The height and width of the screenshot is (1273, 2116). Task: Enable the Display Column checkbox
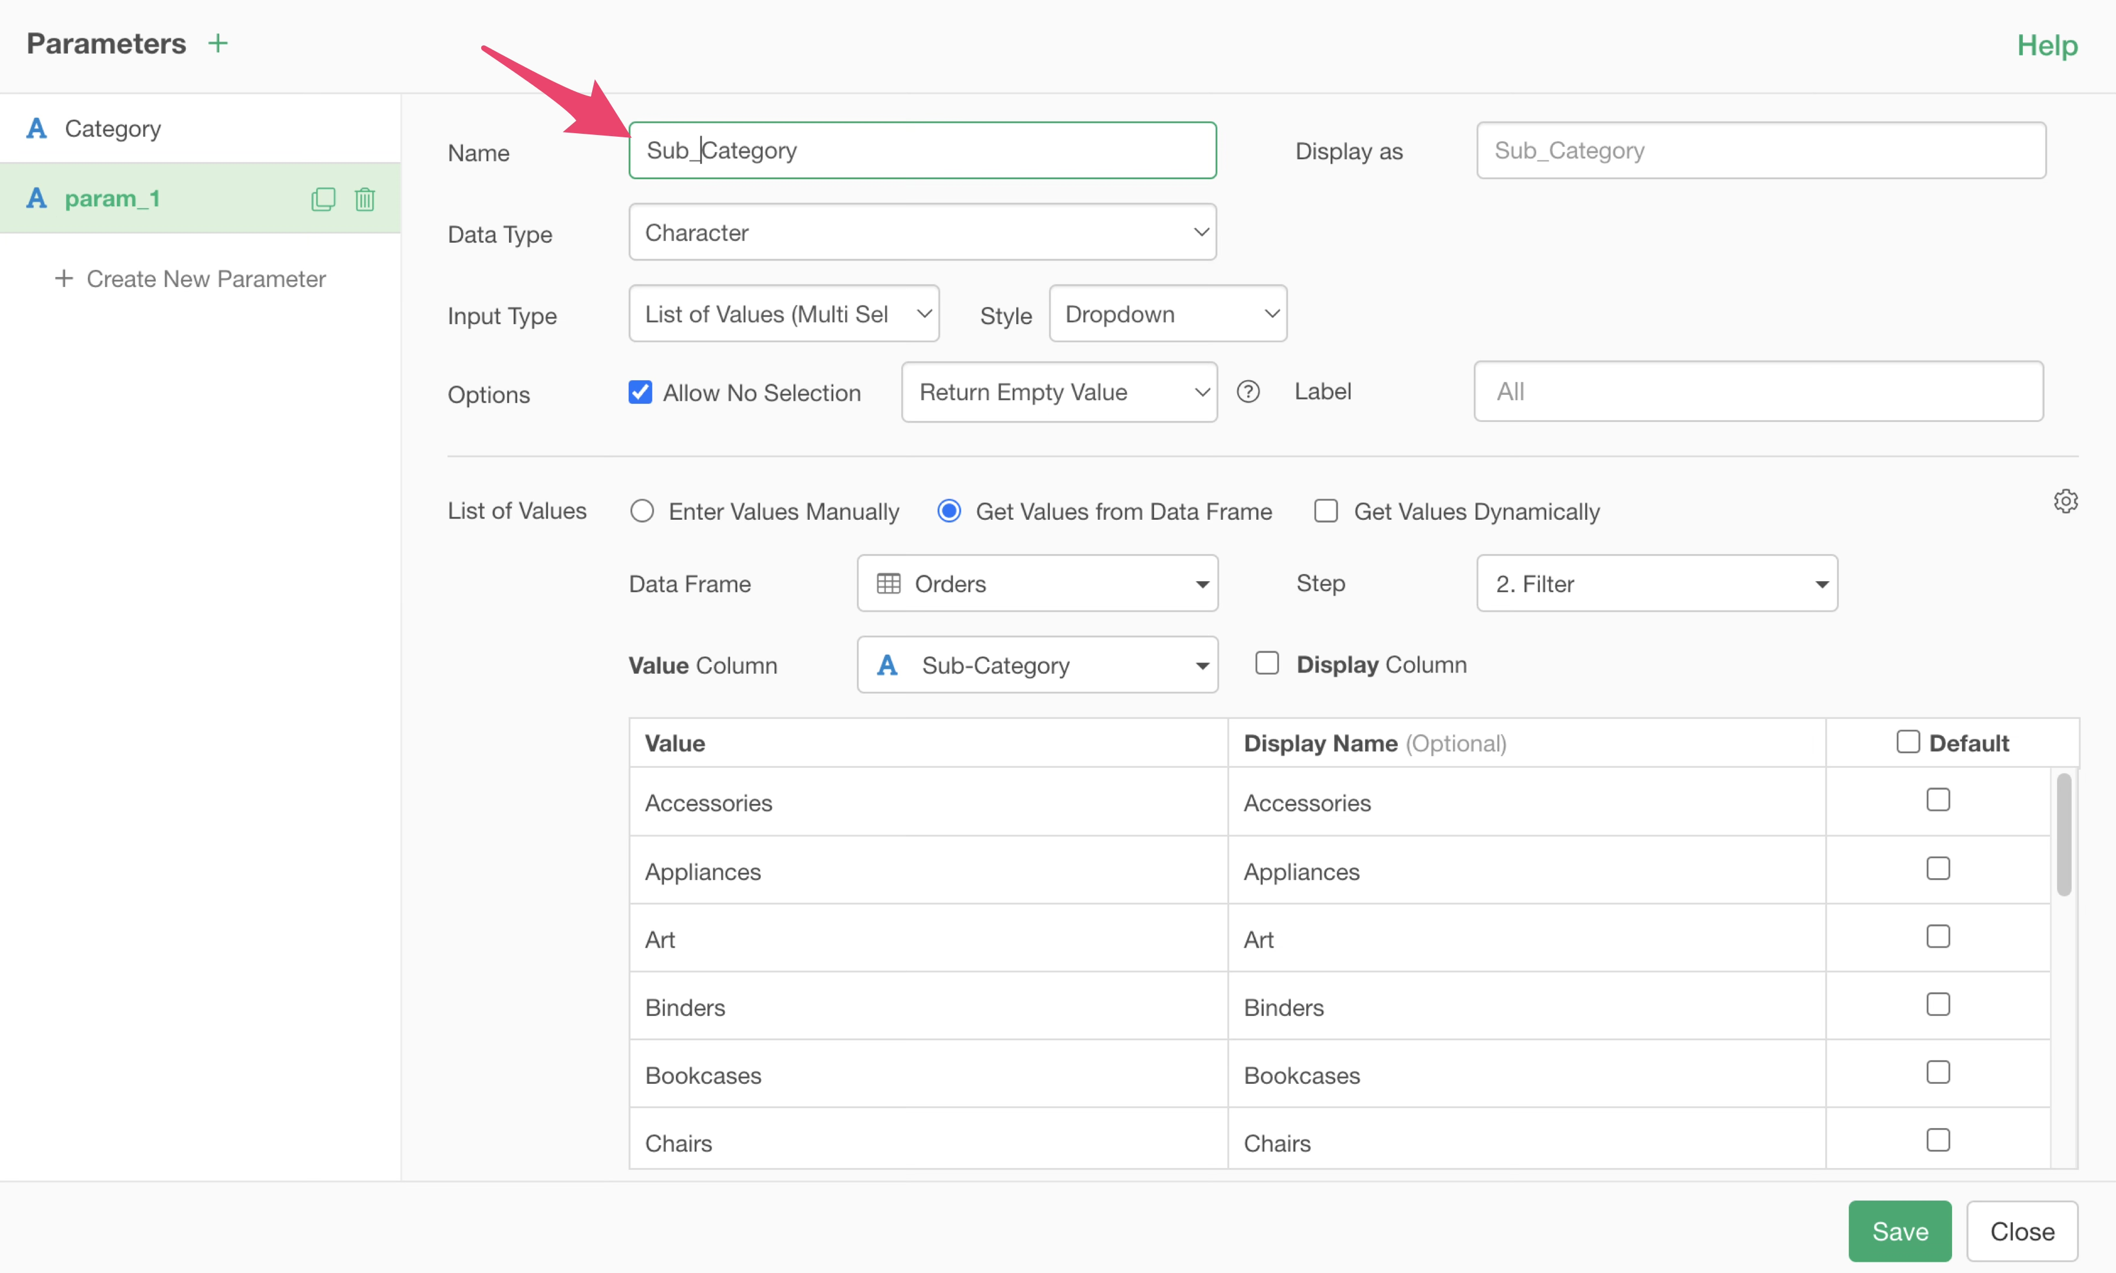pyautogui.click(x=1267, y=663)
